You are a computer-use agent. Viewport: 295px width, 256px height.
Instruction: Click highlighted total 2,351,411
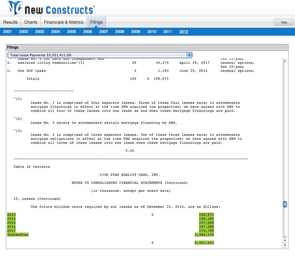(204, 243)
